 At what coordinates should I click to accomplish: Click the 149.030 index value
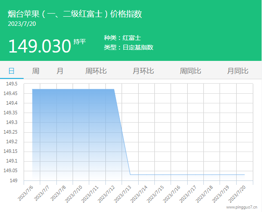tap(40, 46)
